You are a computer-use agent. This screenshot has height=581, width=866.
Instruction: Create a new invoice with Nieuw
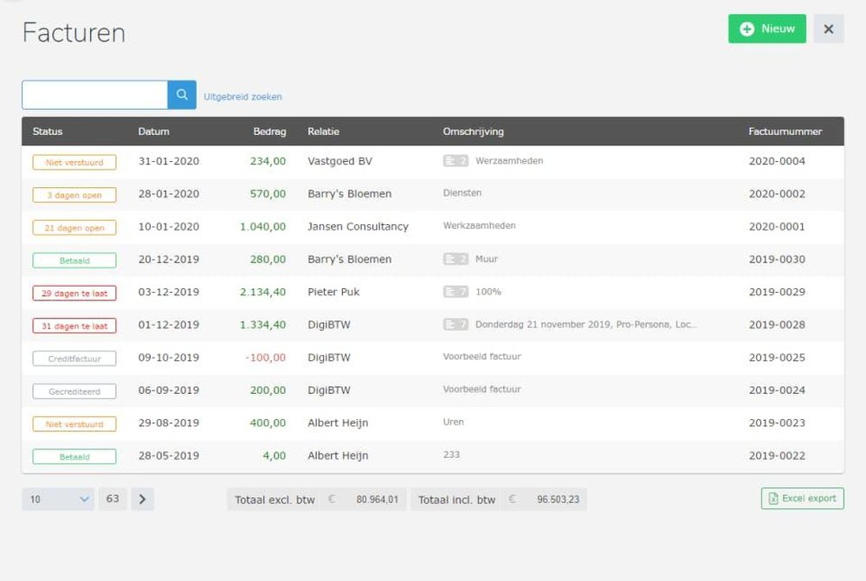coord(766,29)
